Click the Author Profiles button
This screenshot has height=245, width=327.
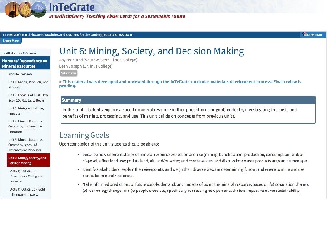click(69, 73)
